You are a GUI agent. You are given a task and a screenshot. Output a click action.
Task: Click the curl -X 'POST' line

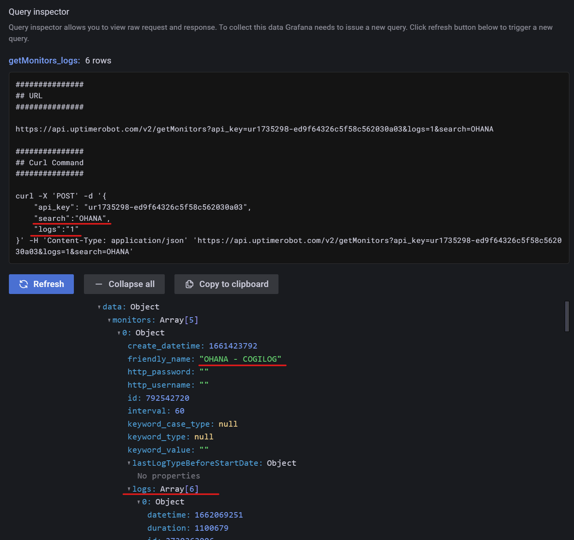61,196
